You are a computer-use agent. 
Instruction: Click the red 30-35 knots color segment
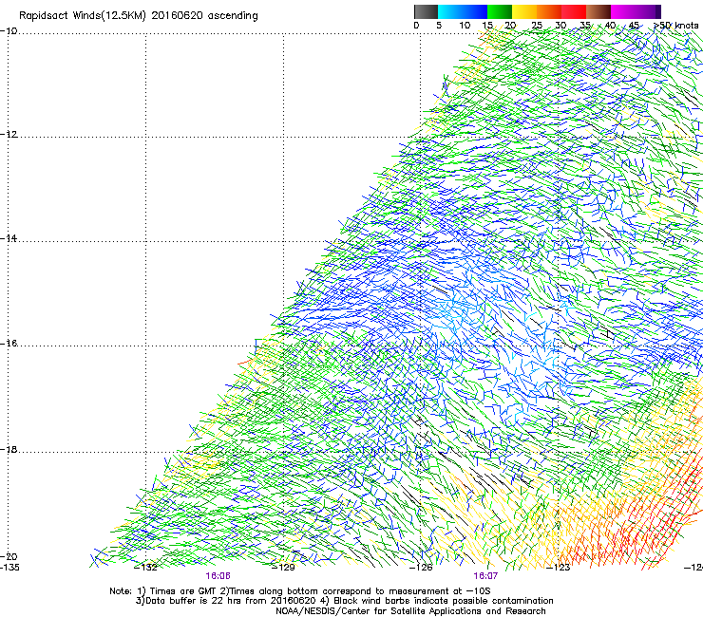point(574,11)
